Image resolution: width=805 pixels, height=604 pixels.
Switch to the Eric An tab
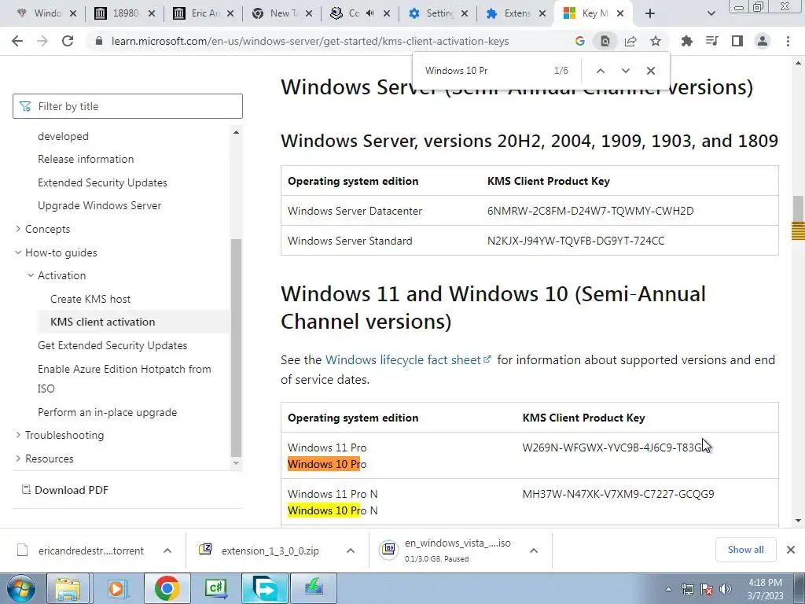pos(204,13)
